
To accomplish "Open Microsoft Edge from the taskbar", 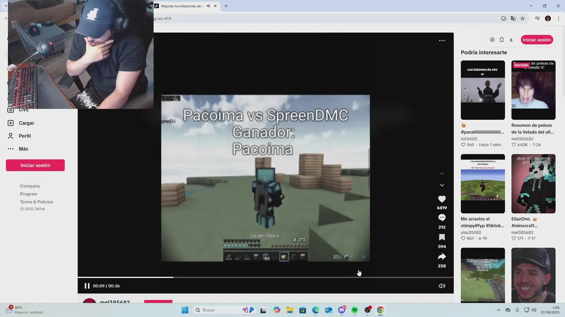I will [316, 310].
